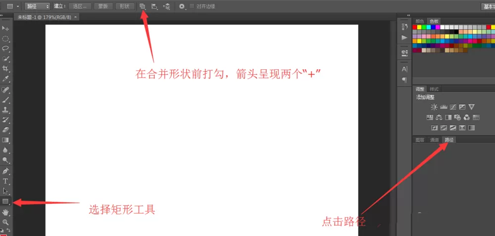Select the Brush tool
Viewport: 495px width, 236px height.
coord(5,100)
